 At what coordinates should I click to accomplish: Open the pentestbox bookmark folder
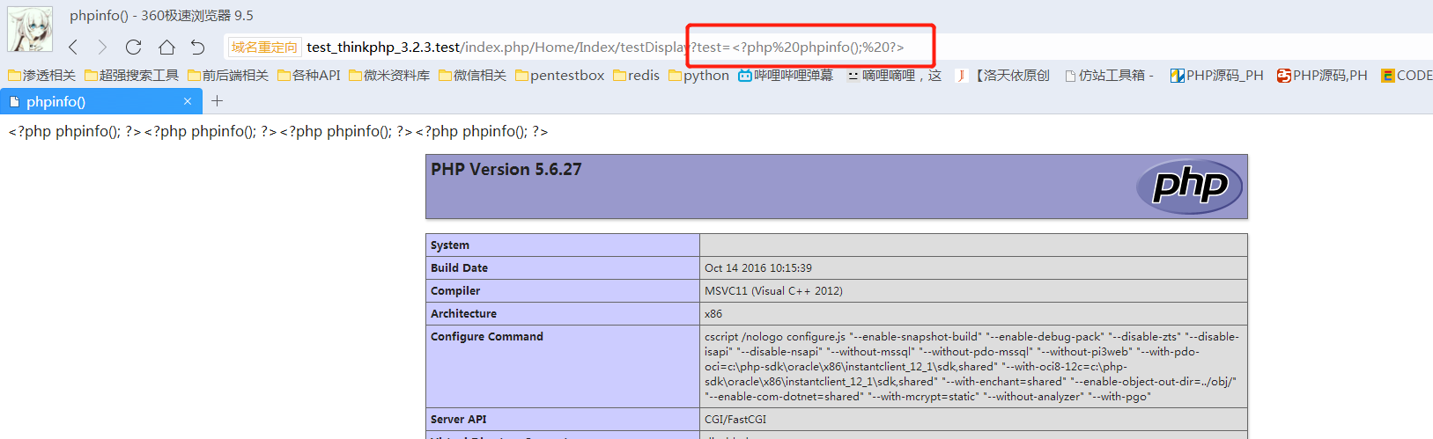point(560,76)
